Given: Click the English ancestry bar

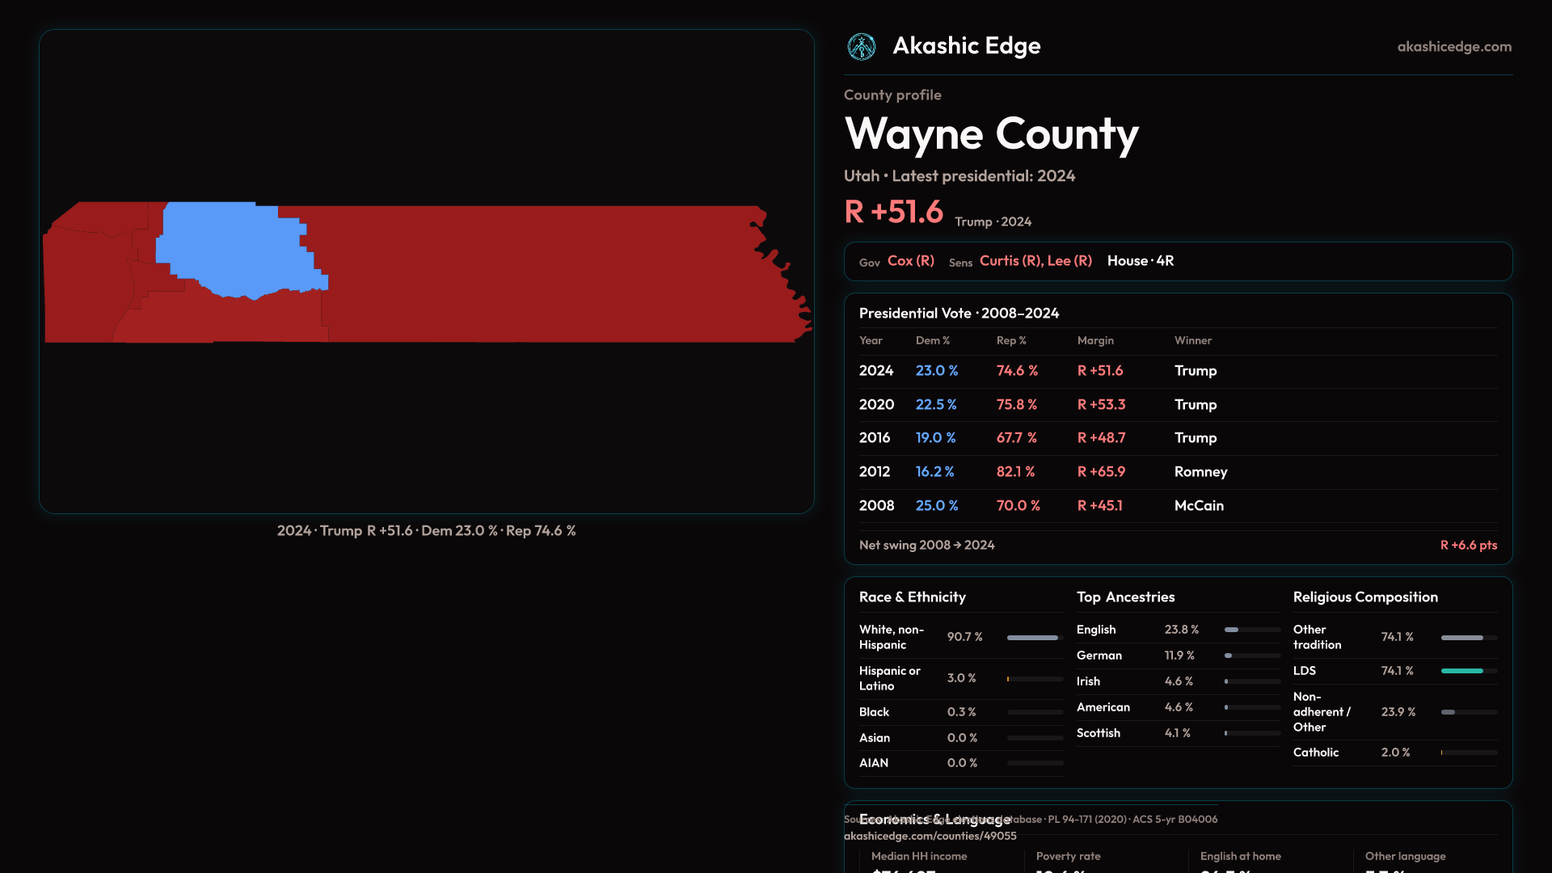Looking at the screenshot, I should (x=1232, y=630).
